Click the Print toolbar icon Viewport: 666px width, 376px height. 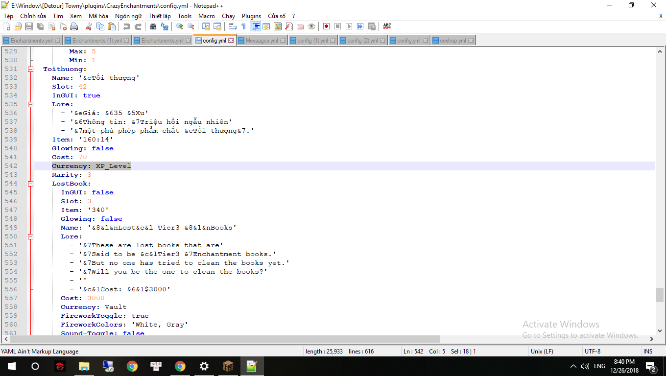tap(74, 26)
